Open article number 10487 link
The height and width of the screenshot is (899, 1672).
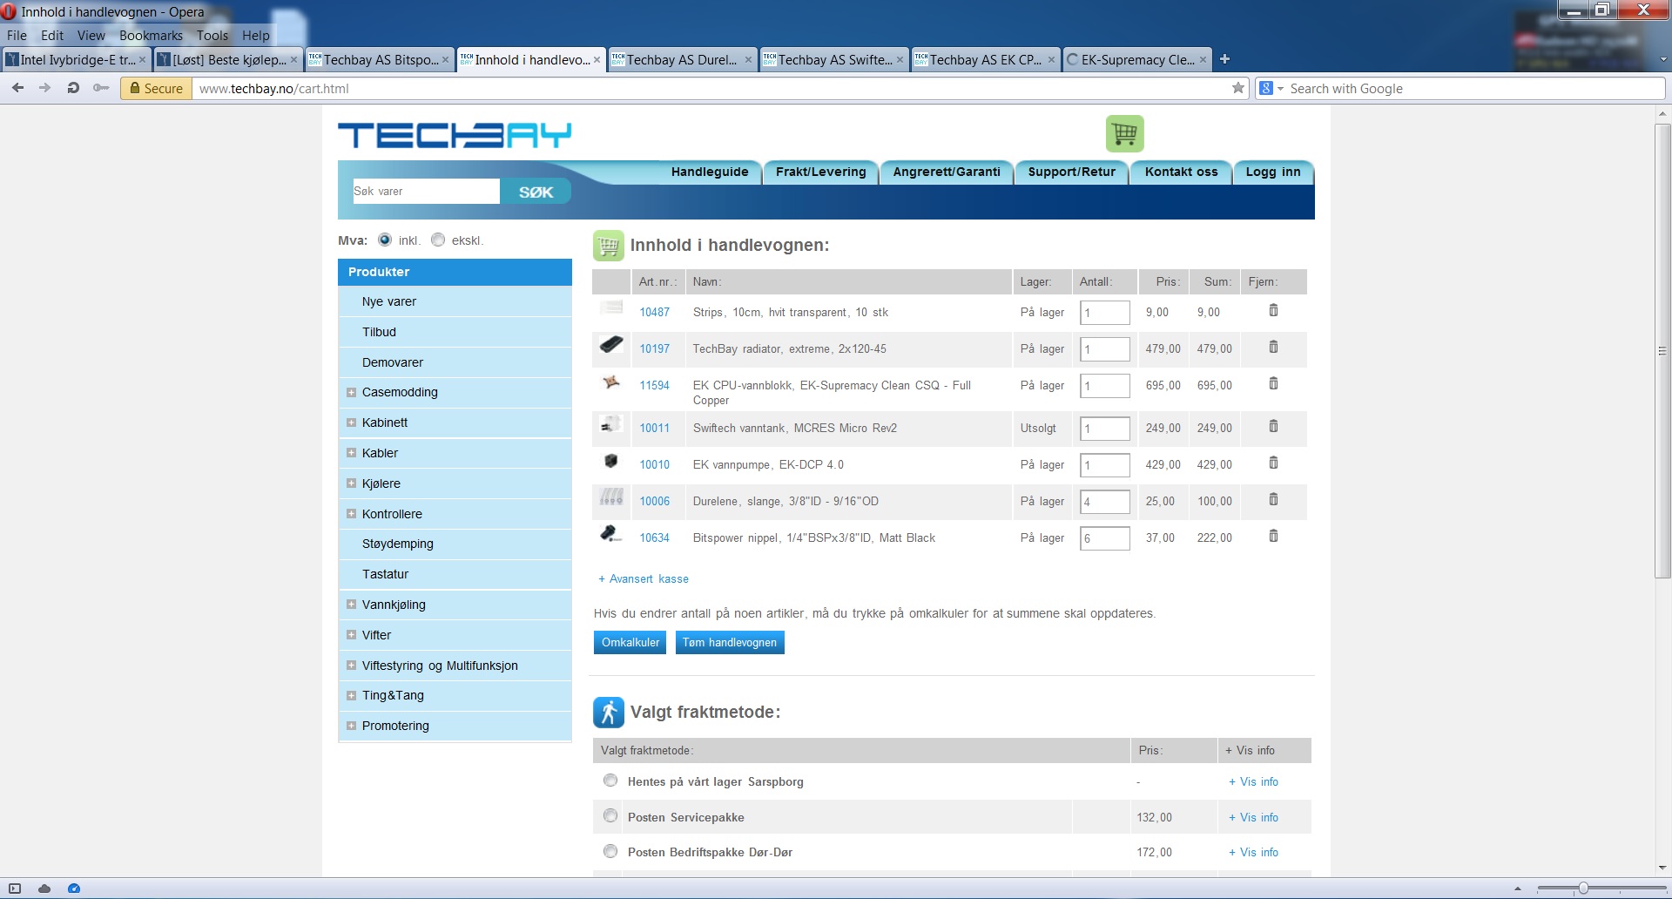(x=655, y=312)
